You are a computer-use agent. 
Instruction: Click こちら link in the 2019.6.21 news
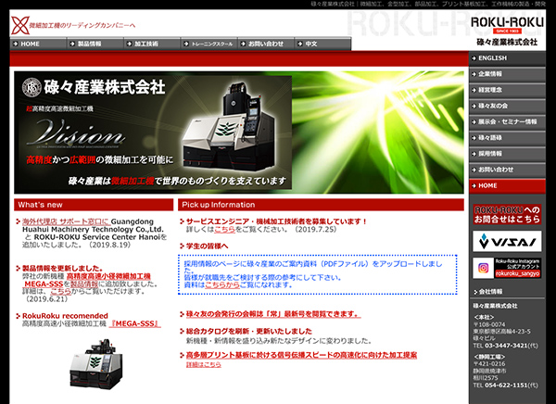[60, 292]
